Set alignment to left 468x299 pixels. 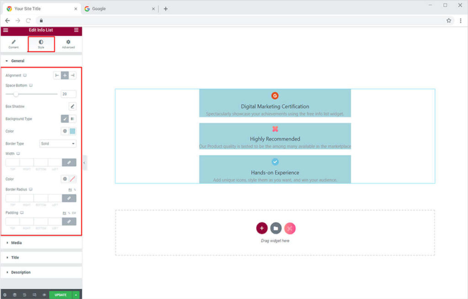pyautogui.click(x=57, y=75)
